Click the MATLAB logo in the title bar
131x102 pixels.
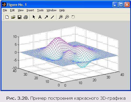pos(4,5)
